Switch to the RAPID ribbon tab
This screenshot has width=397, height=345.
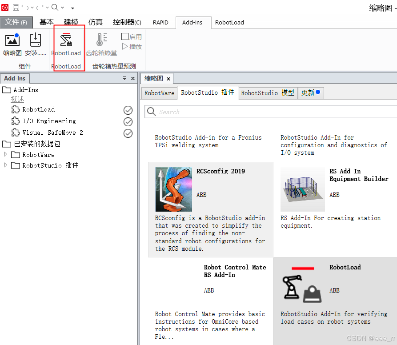tap(160, 22)
